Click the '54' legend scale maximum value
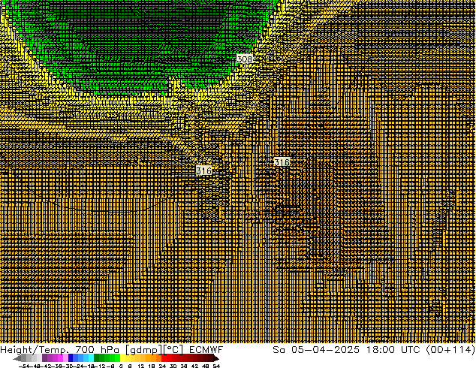 pyautogui.click(x=216, y=366)
